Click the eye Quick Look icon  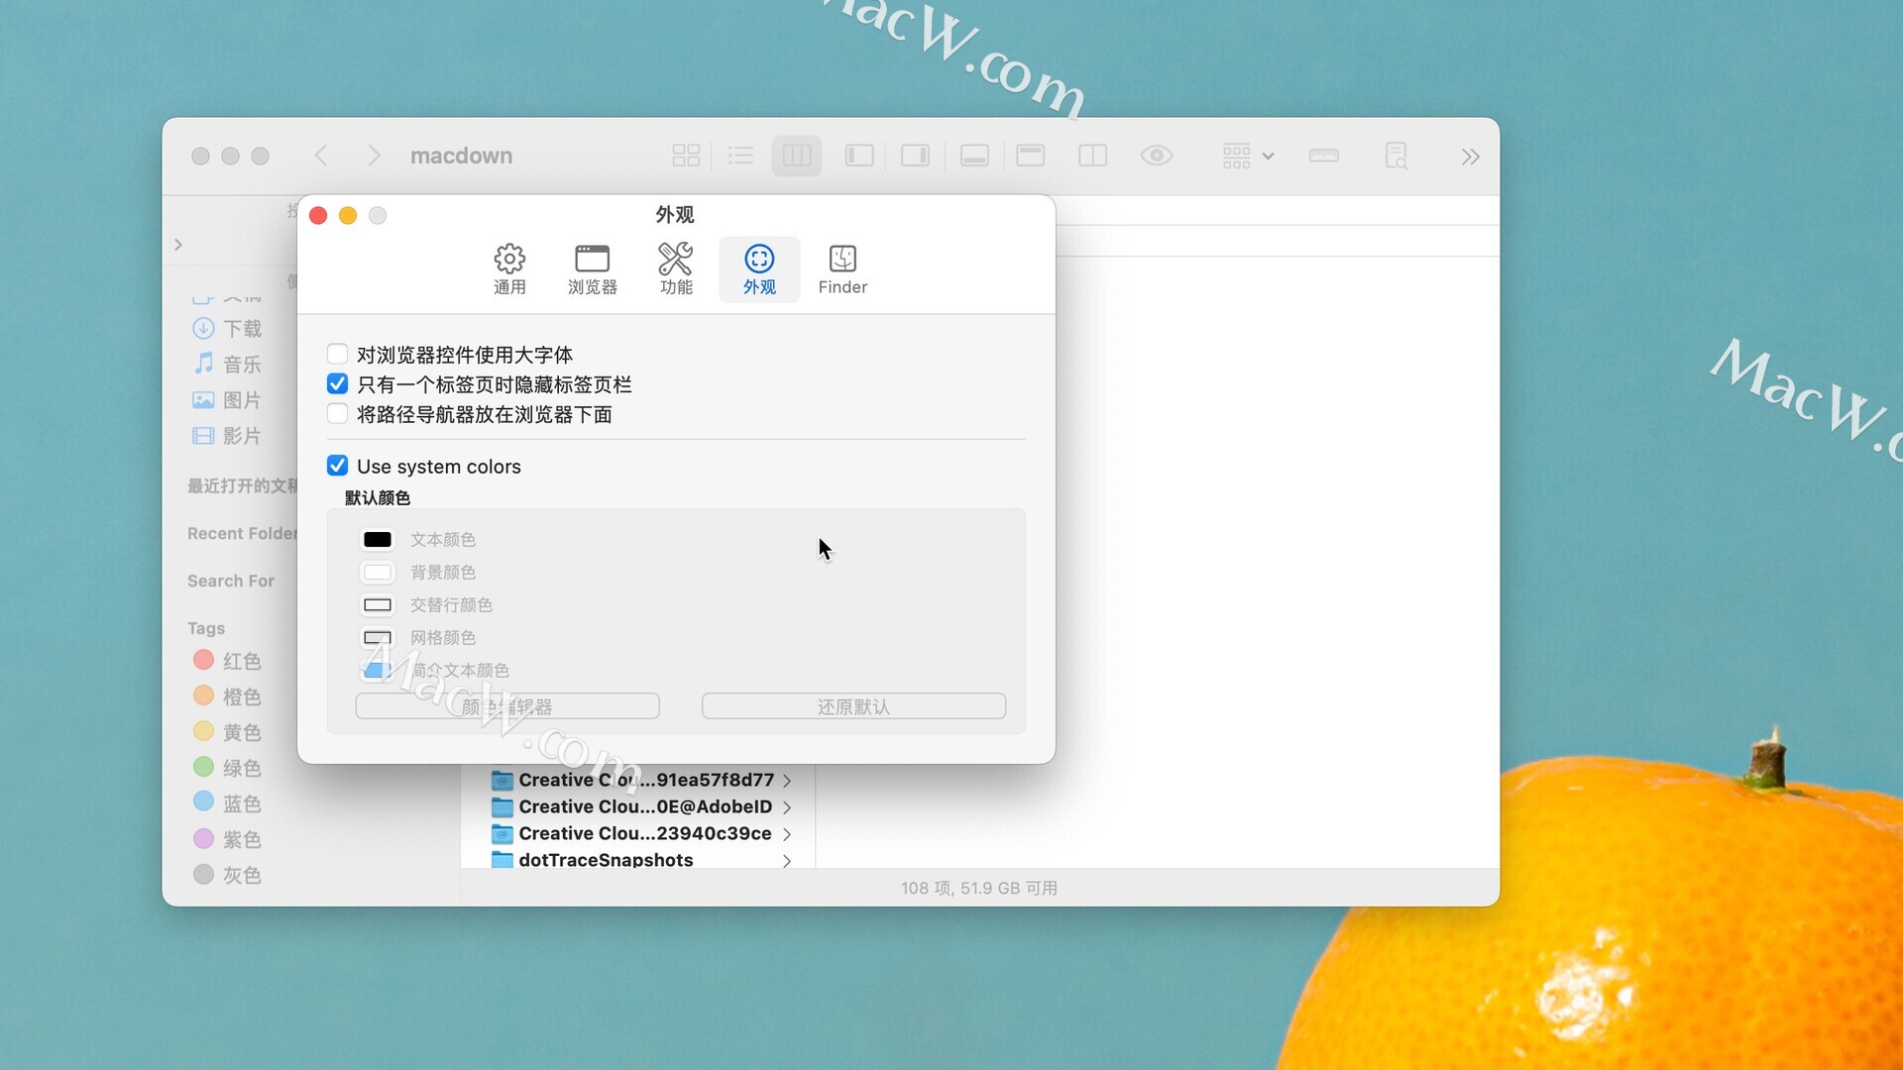(x=1157, y=156)
